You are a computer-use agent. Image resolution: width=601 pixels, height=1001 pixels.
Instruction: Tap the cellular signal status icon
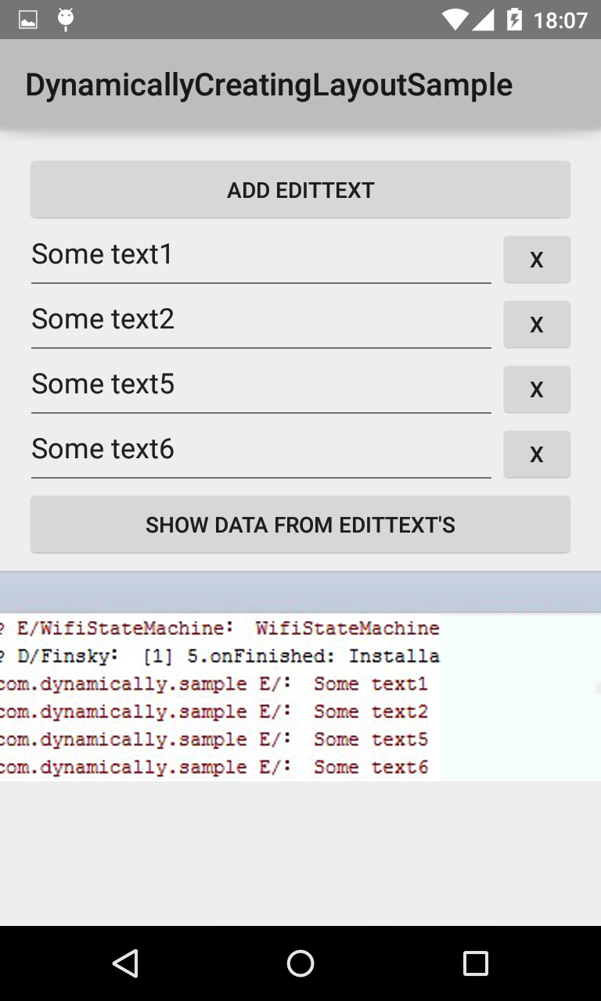[x=484, y=20]
